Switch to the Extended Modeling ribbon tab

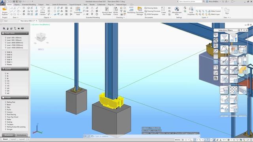29,4
